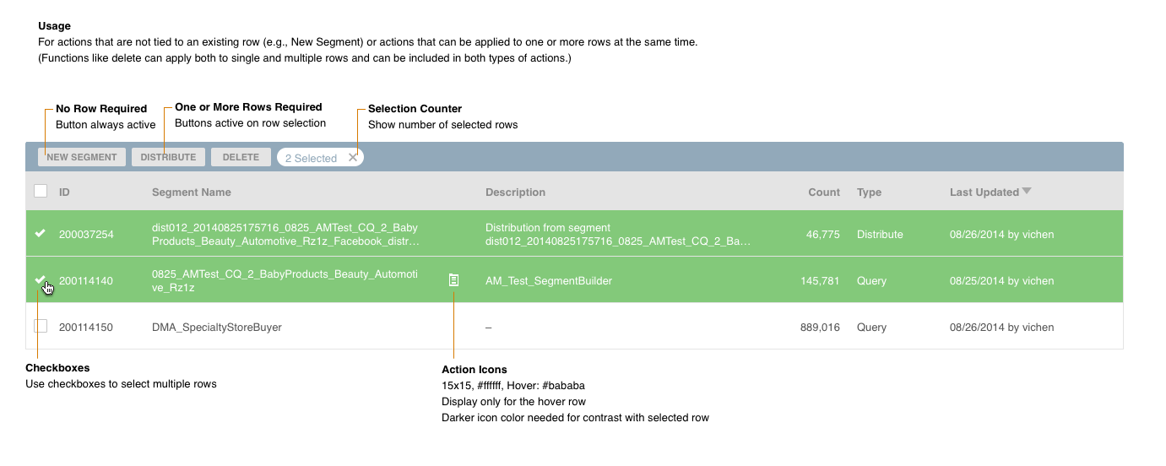Sort by the Segment Name column header

coord(192,192)
